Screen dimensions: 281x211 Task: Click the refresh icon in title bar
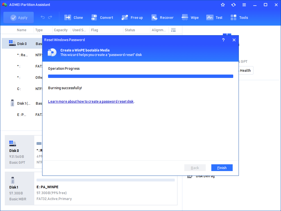(x=233, y=5)
